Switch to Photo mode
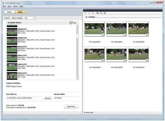 click(x=10, y=12)
